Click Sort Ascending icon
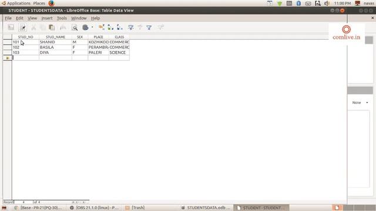Viewport: 376px width, 211px height. click(110, 28)
